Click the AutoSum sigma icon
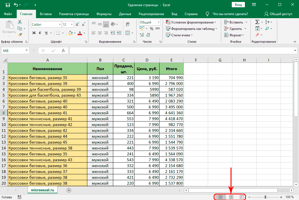This screenshot has height=200, width=299. (x=257, y=22)
